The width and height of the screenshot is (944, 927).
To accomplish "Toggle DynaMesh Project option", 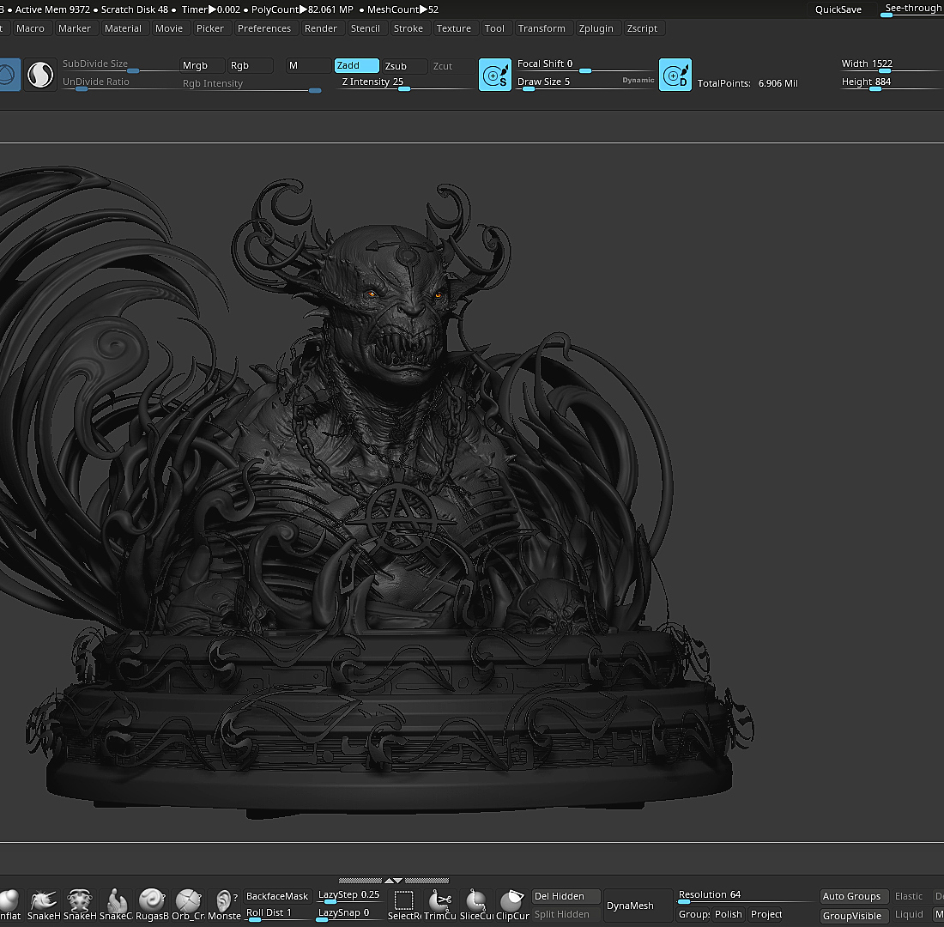I will click(x=765, y=914).
